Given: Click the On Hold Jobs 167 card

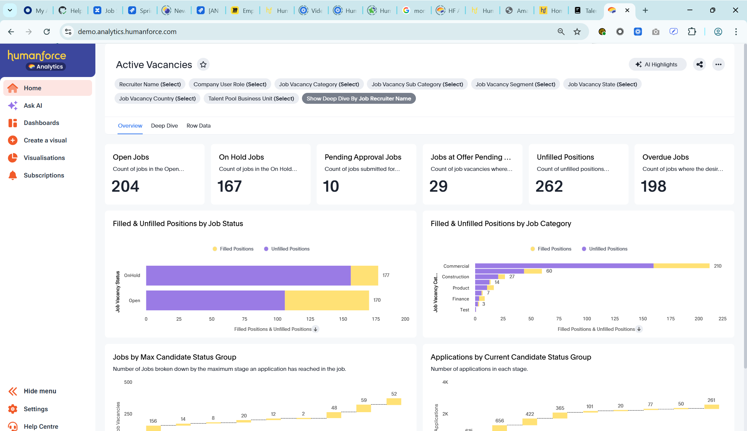Looking at the screenshot, I should click(x=261, y=174).
